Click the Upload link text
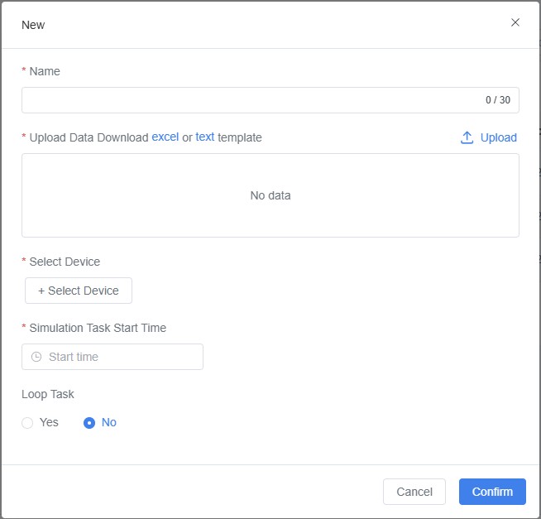The image size is (541, 519). (x=498, y=137)
